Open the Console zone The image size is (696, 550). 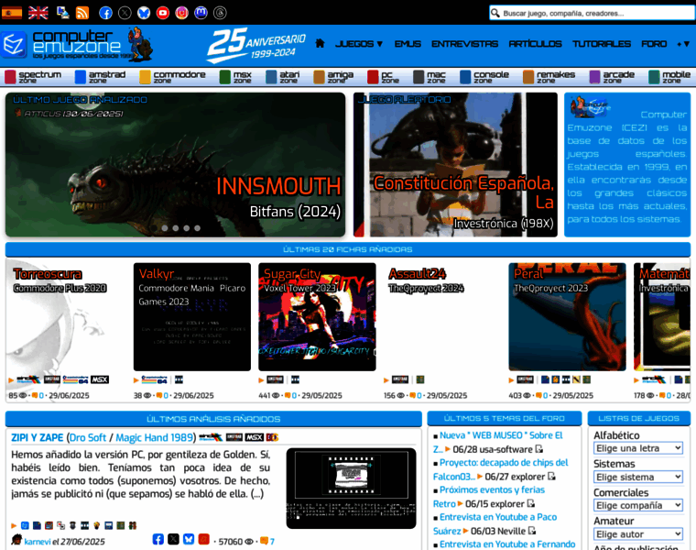[x=484, y=77]
